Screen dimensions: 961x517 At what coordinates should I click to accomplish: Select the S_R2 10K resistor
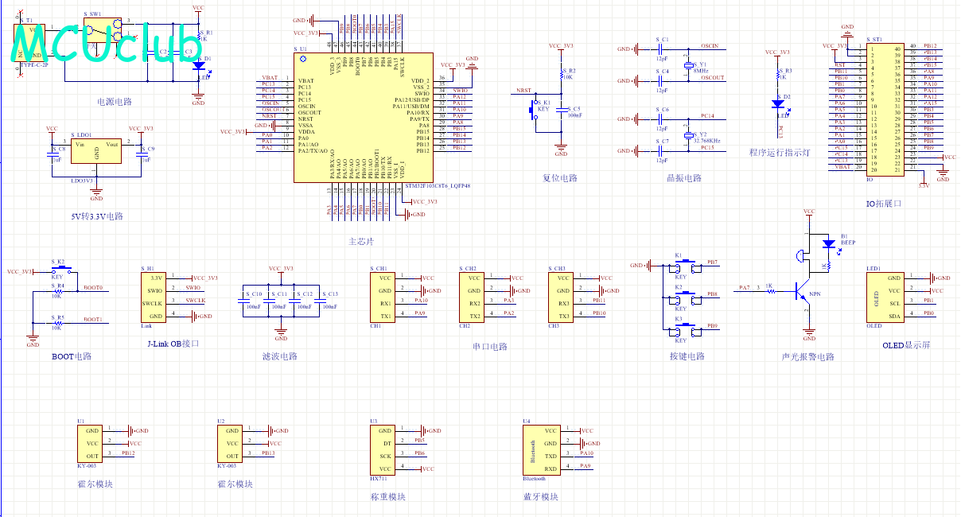[x=562, y=74]
